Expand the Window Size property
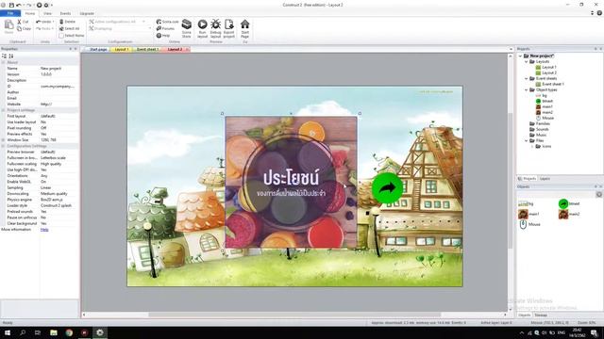This screenshot has height=339, width=604. point(3,140)
